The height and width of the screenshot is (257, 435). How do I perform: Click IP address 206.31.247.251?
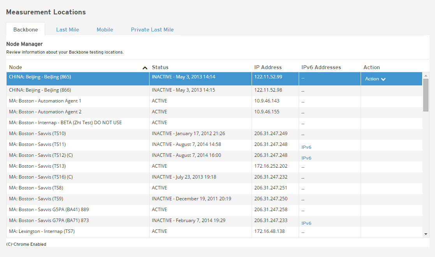coord(271,188)
